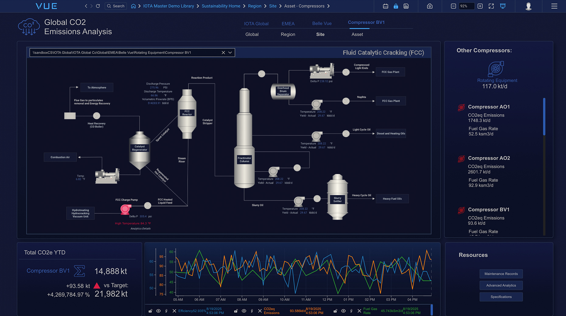The image size is (566, 316).
Task: Enter fullscreen with expand arrows icon
Action: click(x=491, y=6)
